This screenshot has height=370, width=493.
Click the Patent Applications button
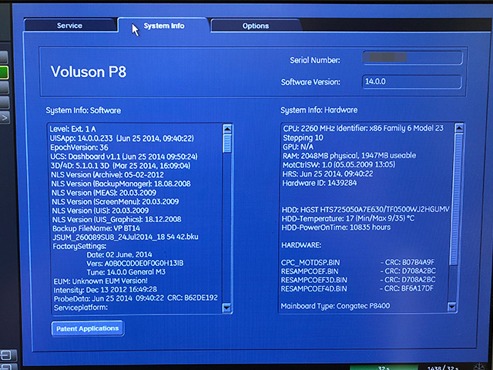tap(88, 328)
